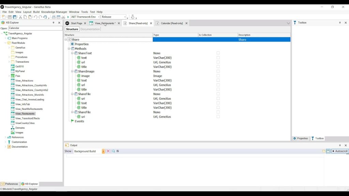Click the Cut scissors icon in toolbar
The image size is (349, 196).
click(20, 17)
